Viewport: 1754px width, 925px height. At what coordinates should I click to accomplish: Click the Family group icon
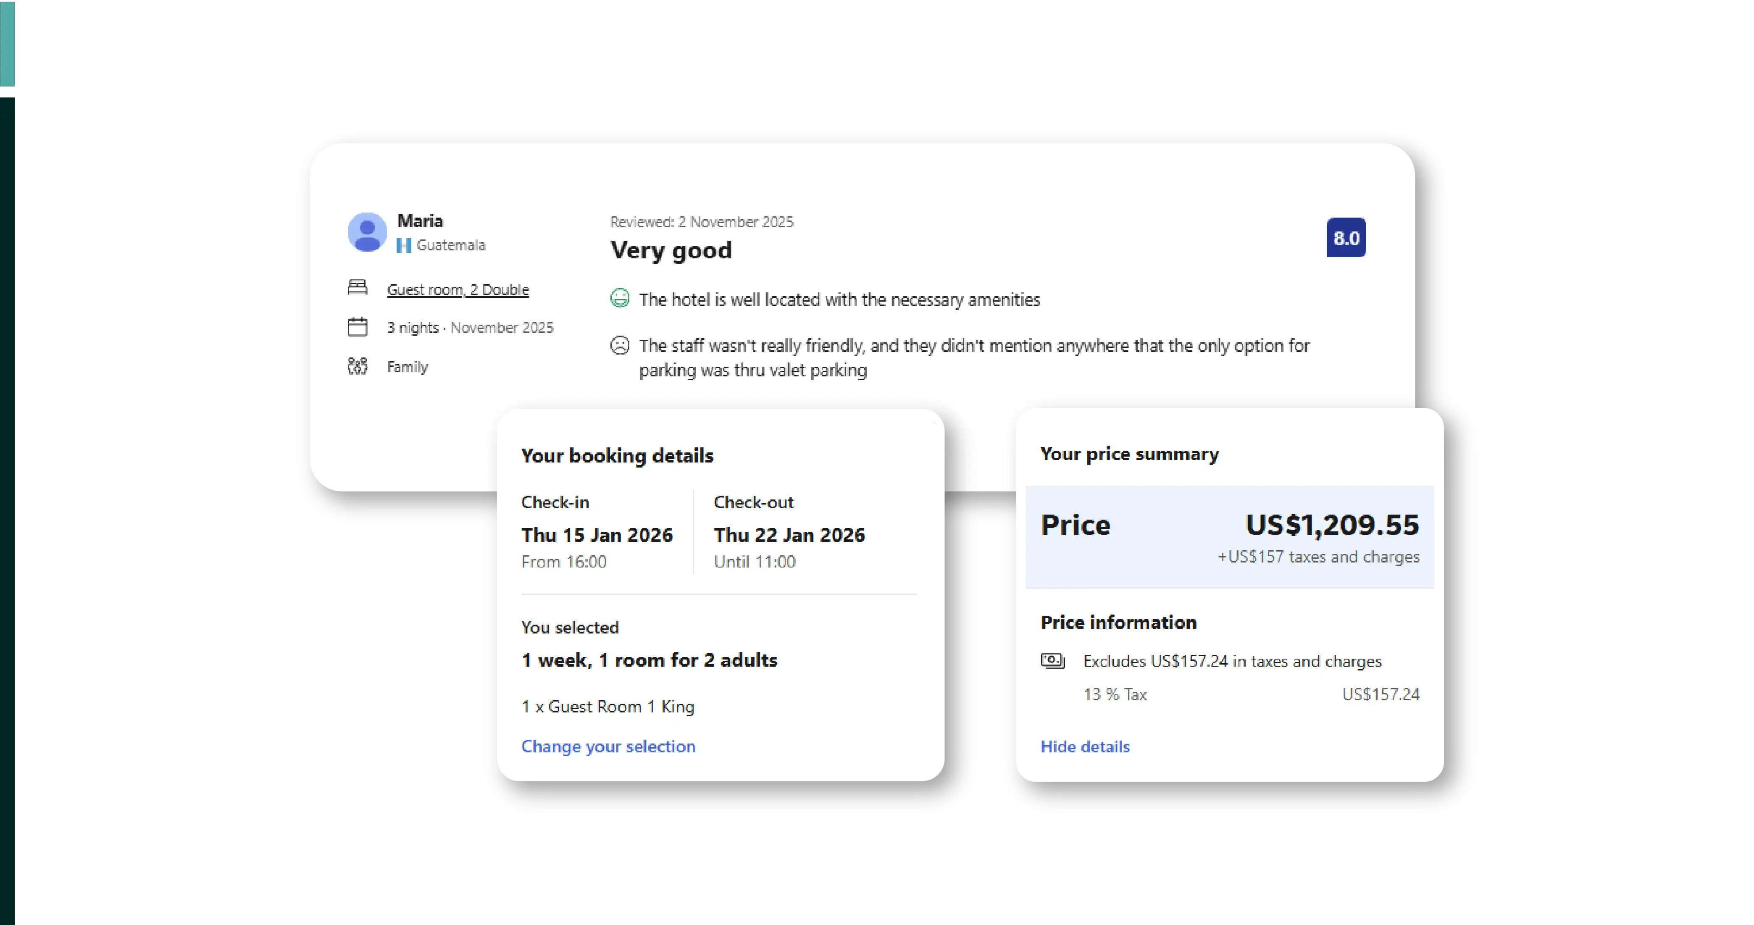tap(358, 366)
